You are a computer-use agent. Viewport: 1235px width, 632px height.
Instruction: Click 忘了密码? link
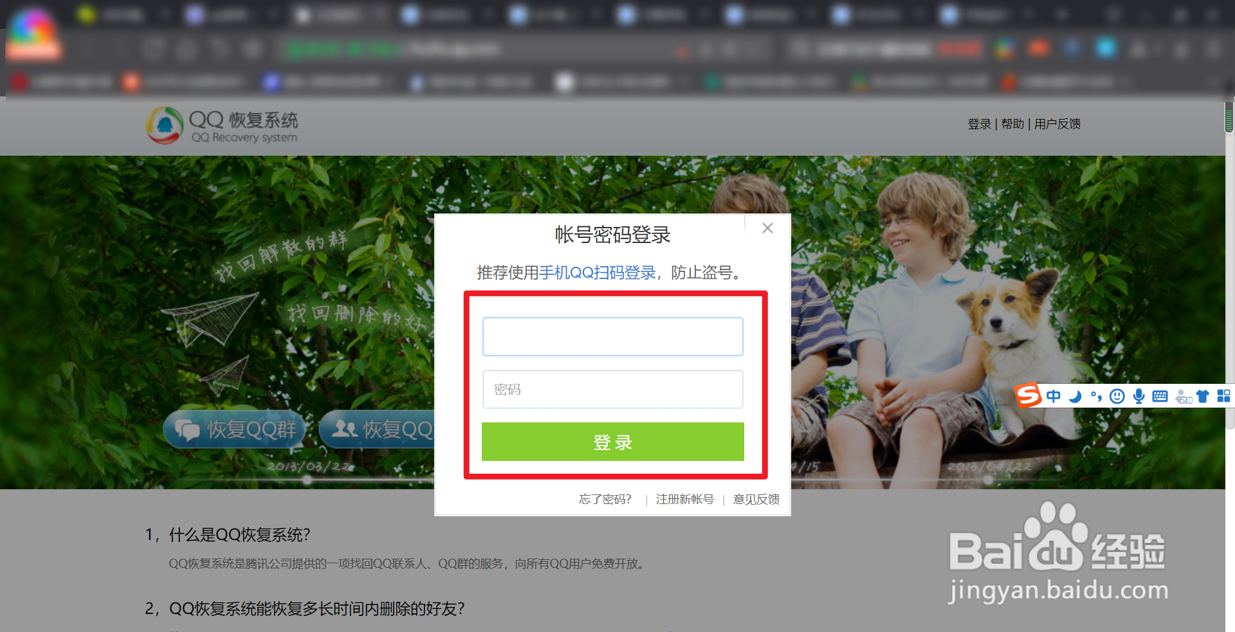pyautogui.click(x=605, y=499)
